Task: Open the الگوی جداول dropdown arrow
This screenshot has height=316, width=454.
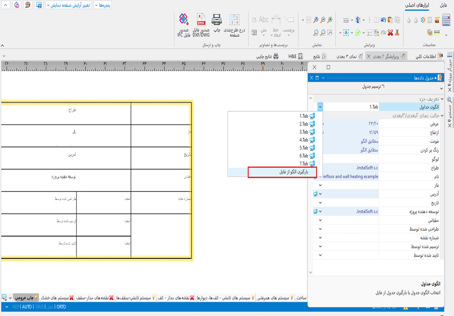Action: pyautogui.click(x=320, y=107)
